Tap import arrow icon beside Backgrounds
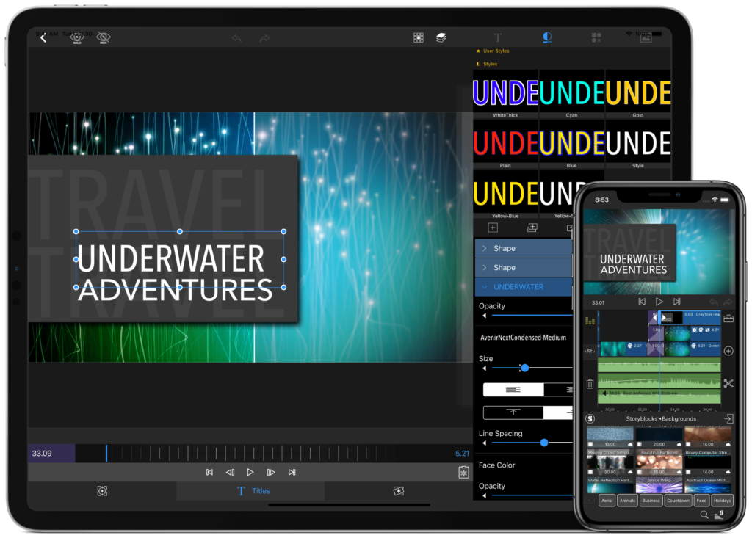This screenshot has width=752, height=538. [x=728, y=418]
